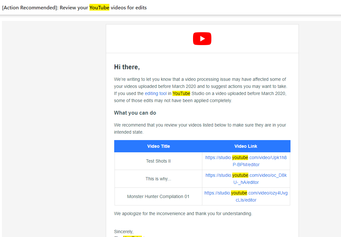Click the 'Video Title' column header
Viewport: 341px width, 237px height.
pyautogui.click(x=158, y=146)
